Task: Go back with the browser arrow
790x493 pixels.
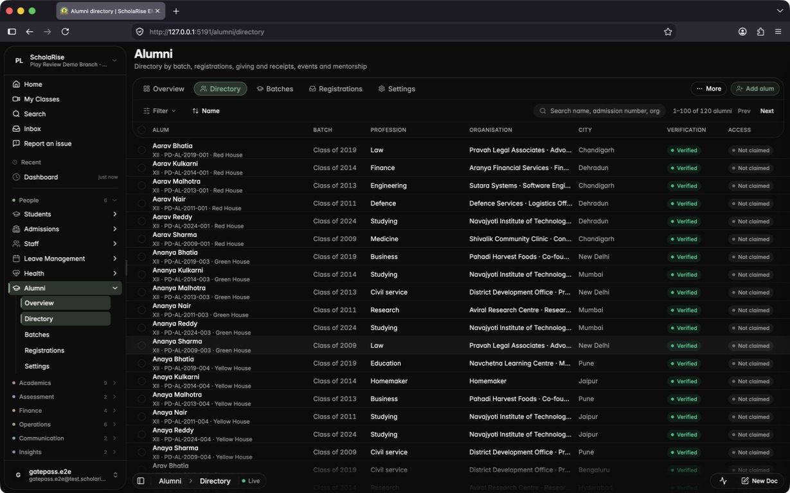Action: 30,31
